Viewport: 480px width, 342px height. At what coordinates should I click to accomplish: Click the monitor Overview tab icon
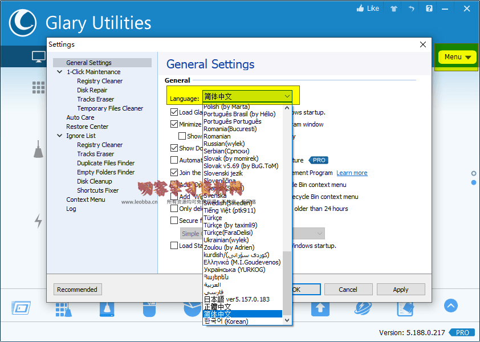coord(38,57)
